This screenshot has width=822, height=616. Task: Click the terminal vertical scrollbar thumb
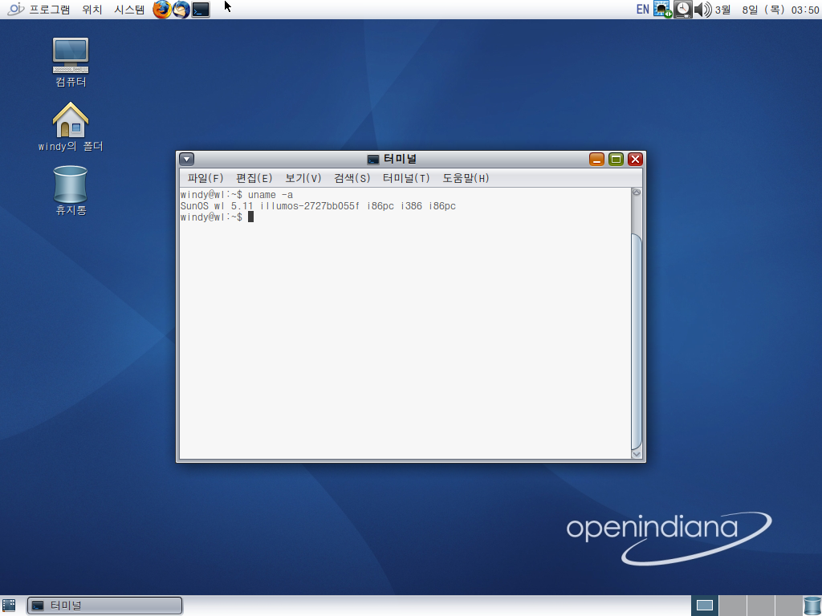pos(637,341)
